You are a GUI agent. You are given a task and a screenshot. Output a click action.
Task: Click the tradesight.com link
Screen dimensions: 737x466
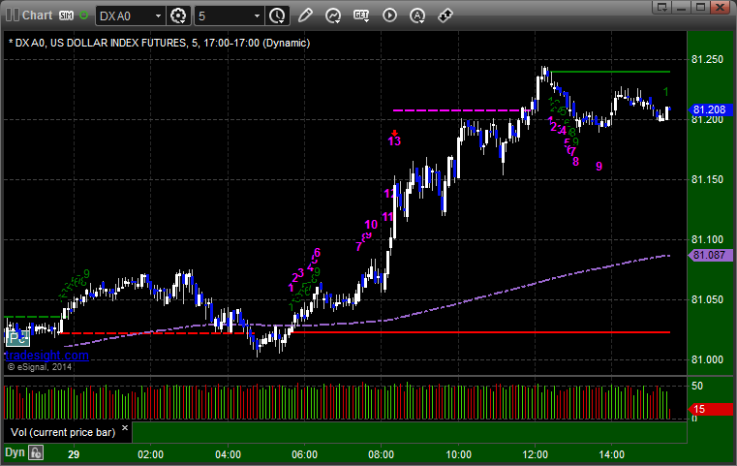point(46,355)
